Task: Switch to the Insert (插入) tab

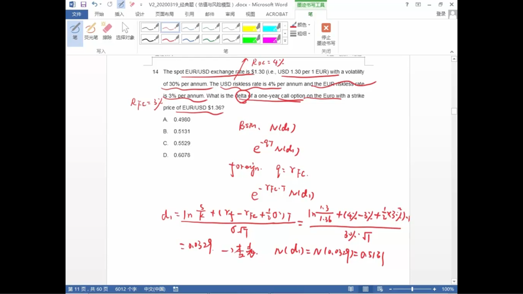Action: (119, 14)
